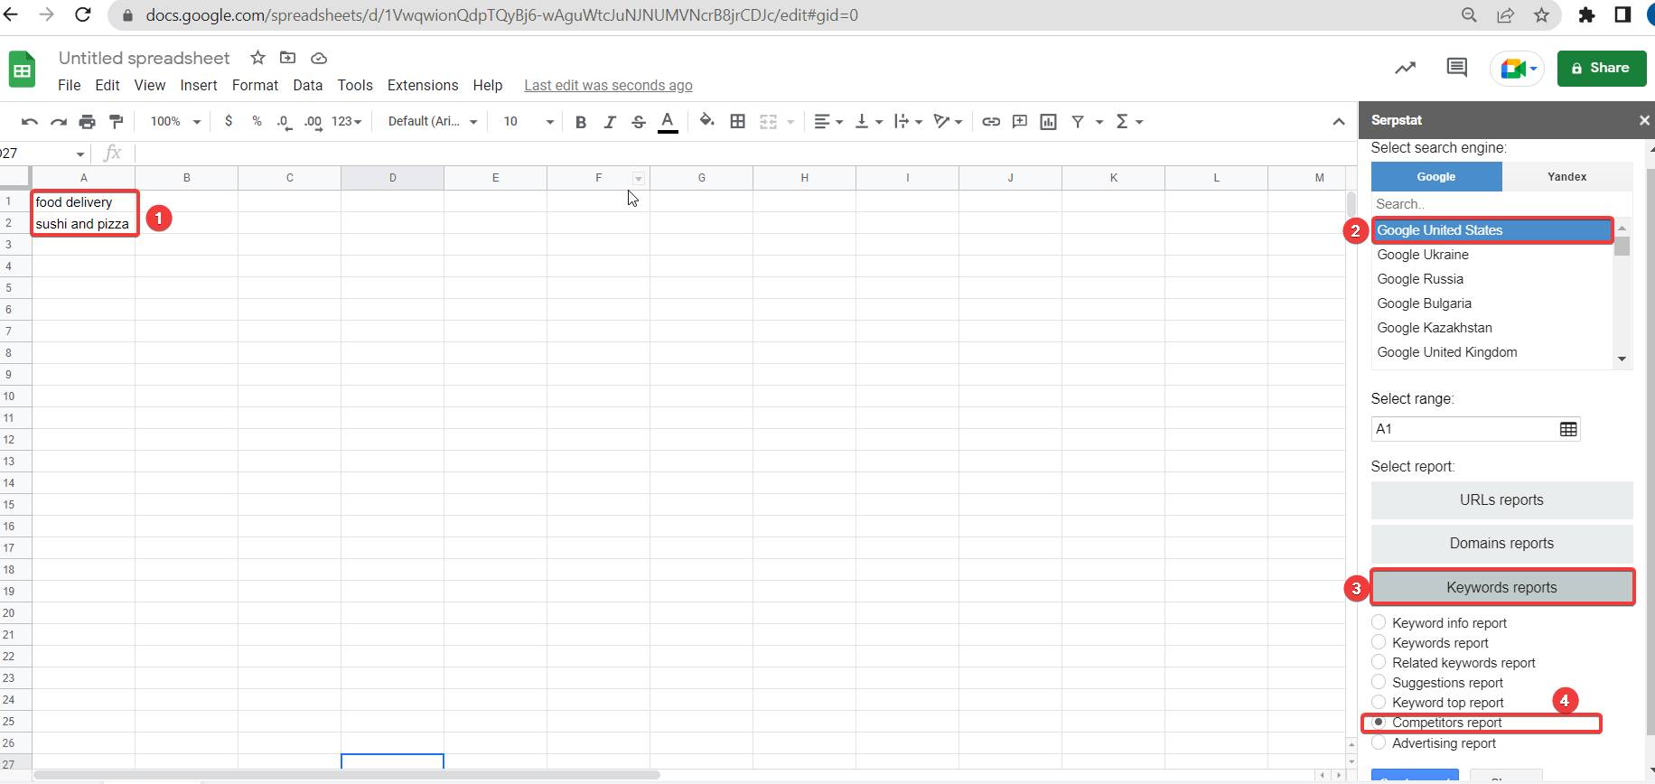Open the Insert menu
Screen dimensions: 1655x784
[199, 85]
